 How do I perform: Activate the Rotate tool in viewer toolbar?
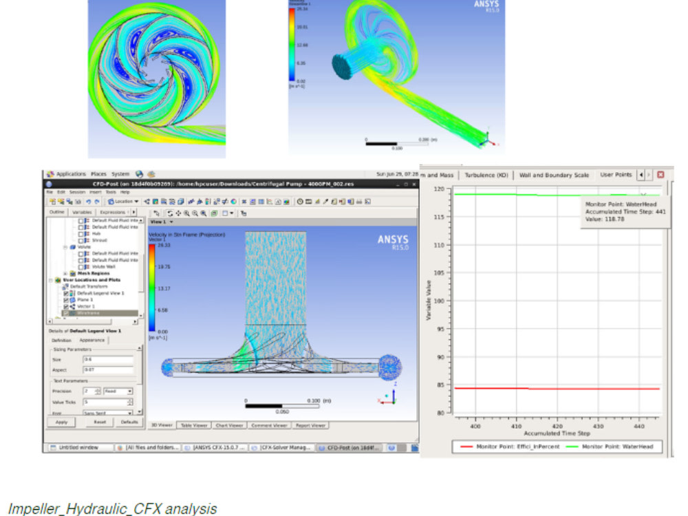[170, 213]
